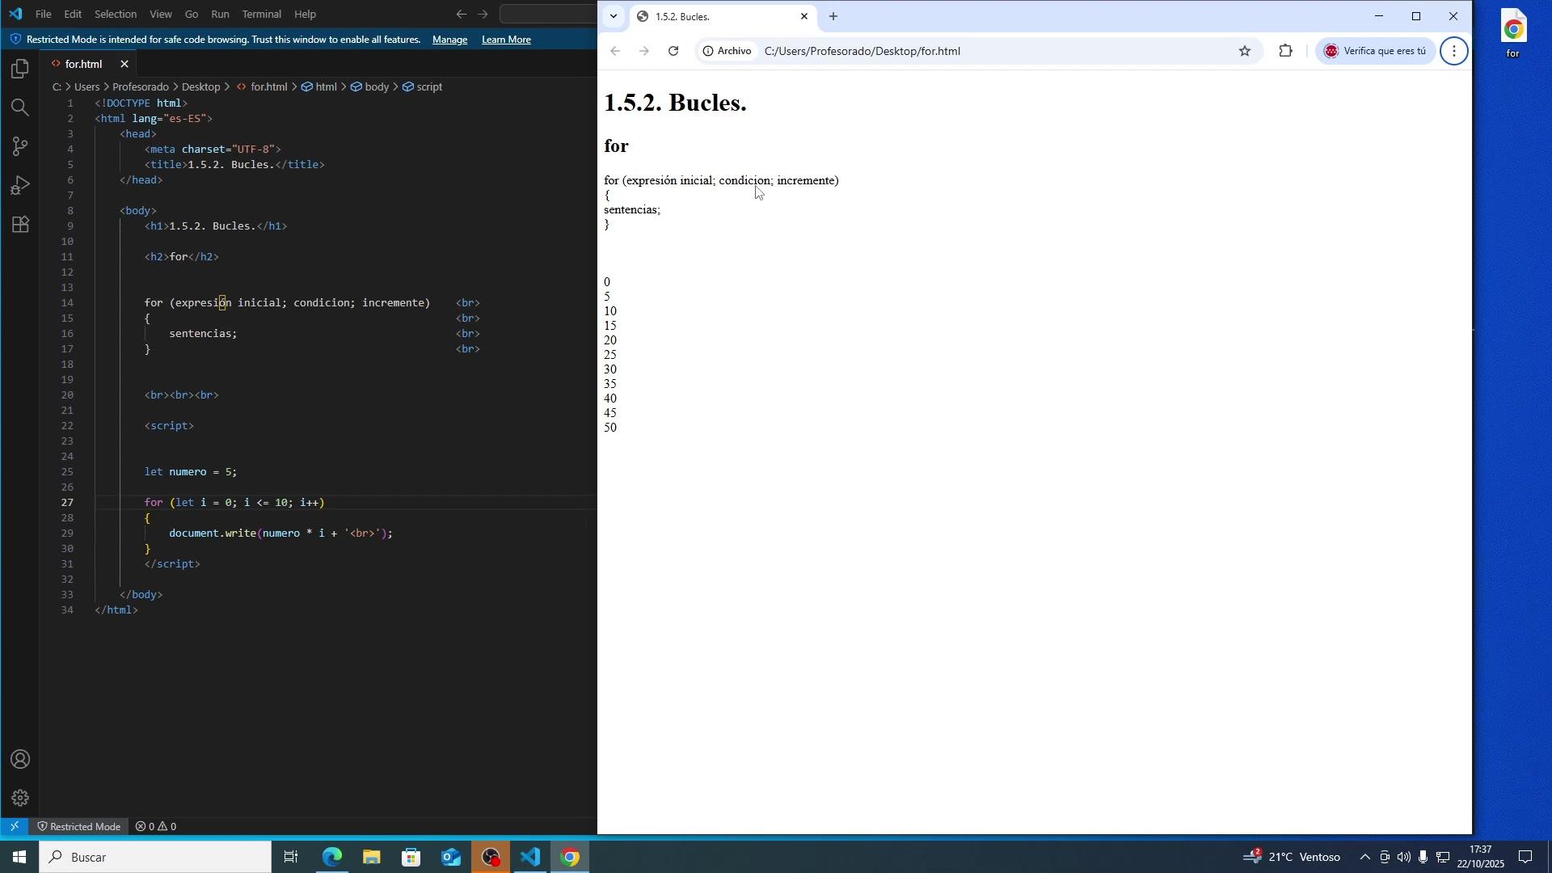Screen dimensions: 1552x873
Task: Click the Buscar taskbar search box
Action: pyautogui.click(x=154, y=858)
